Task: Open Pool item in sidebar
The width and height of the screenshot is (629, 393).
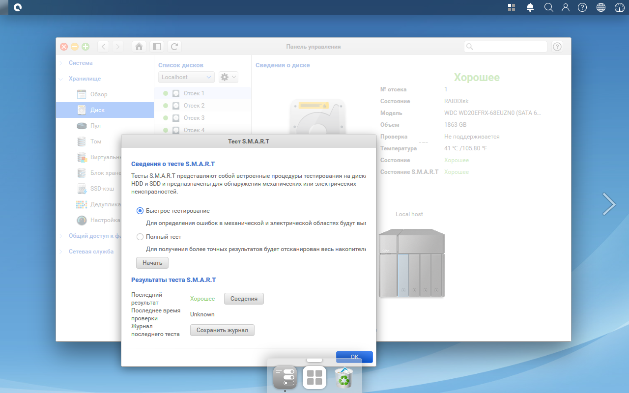Action: coord(105,126)
